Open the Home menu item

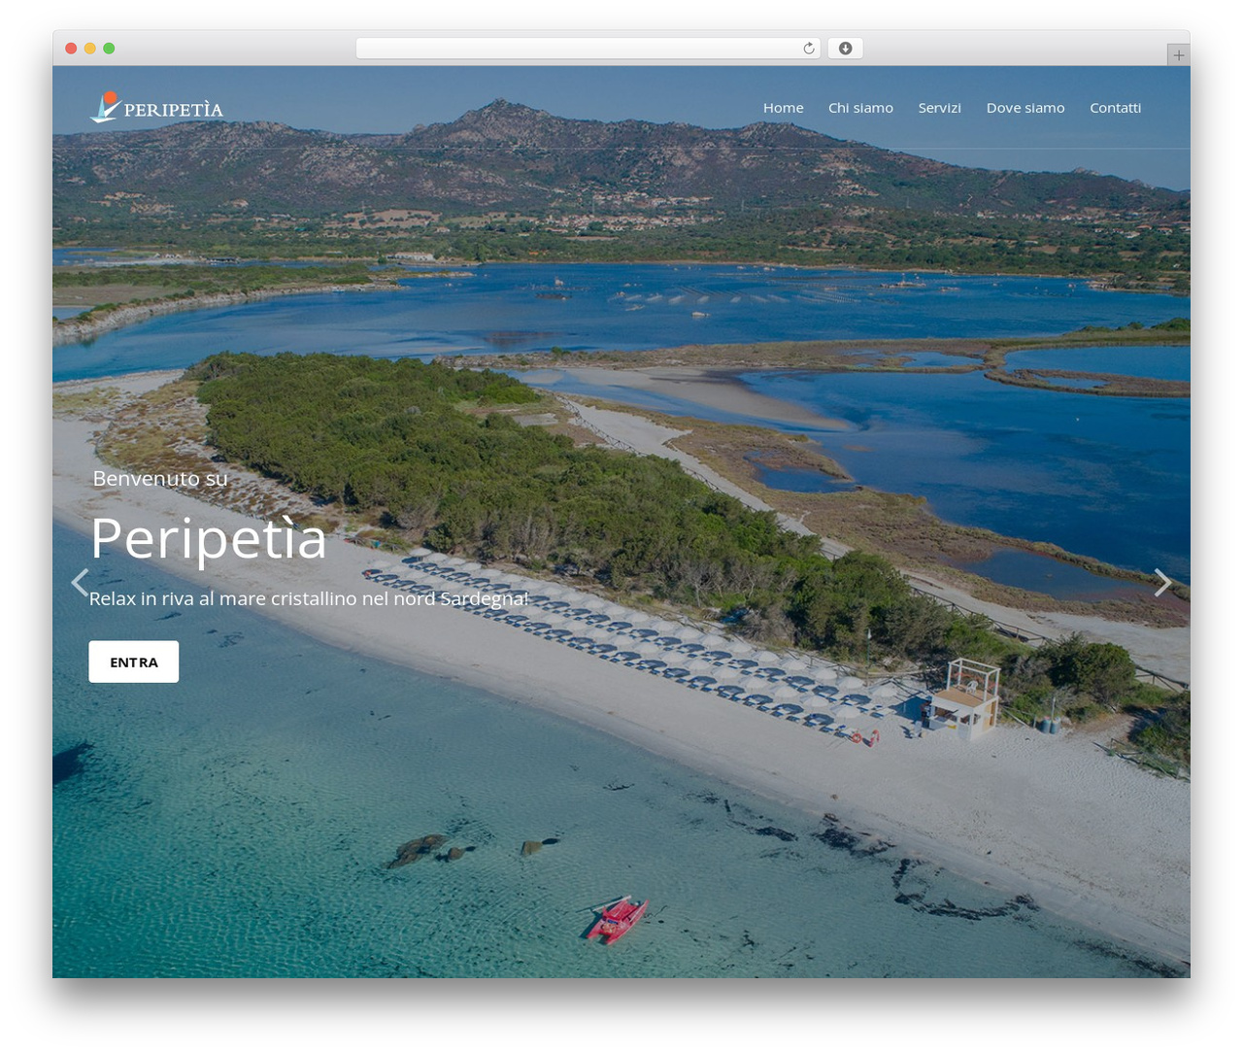pyautogui.click(x=784, y=108)
